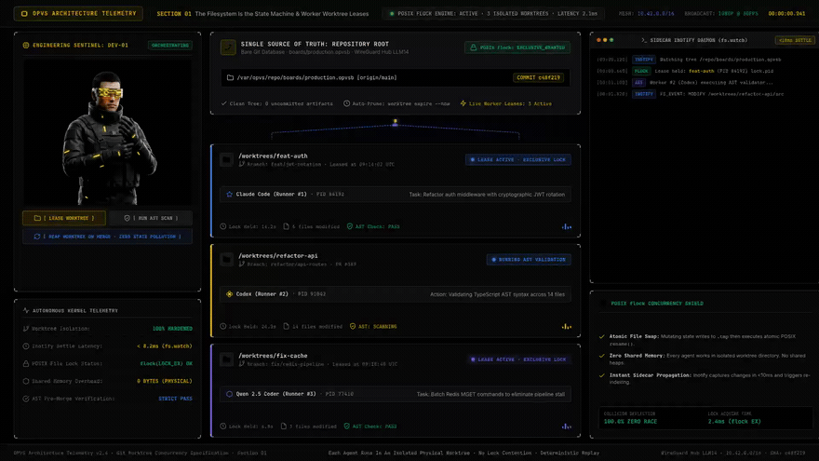Click the star icon next to Claude Code
The width and height of the screenshot is (819, 461).
click(229, 194)
